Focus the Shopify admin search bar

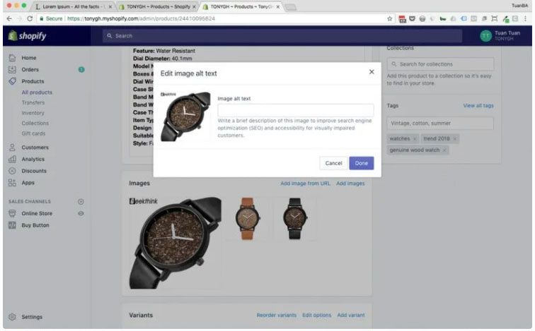282,36
